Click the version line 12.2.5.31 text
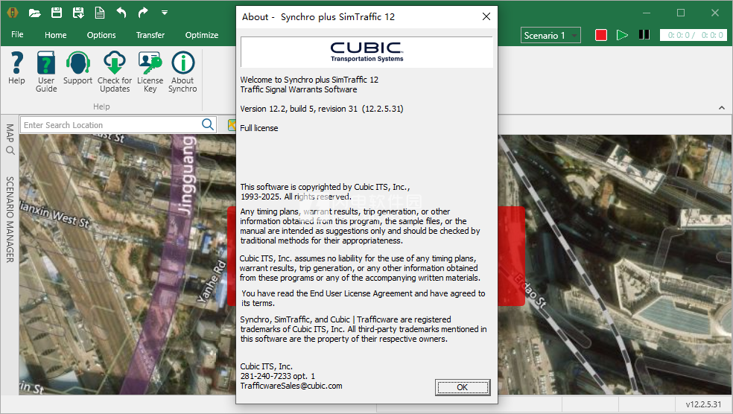 pyautogui.click(x=322, y=109)
